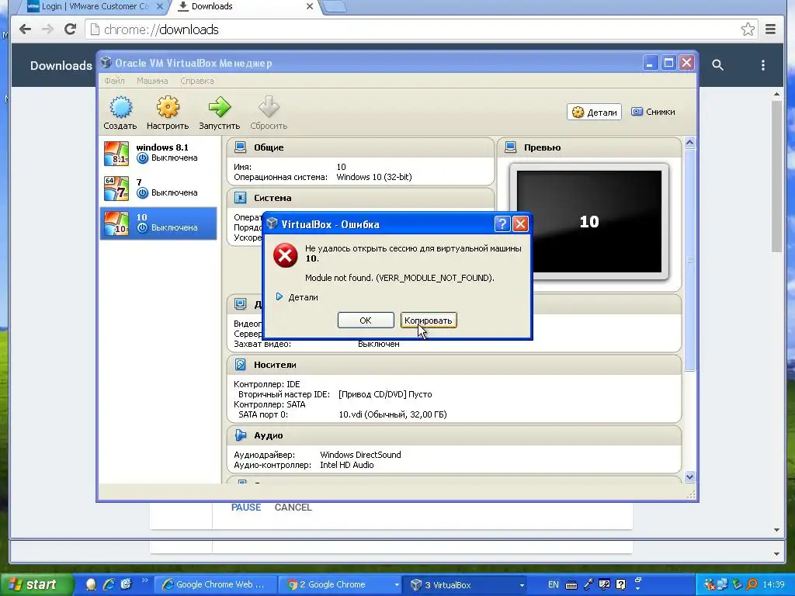The width and height of the screenshot is (795, 596).
Task: Click Chrome back navigation arrow
Action: [x=25, y=29]
